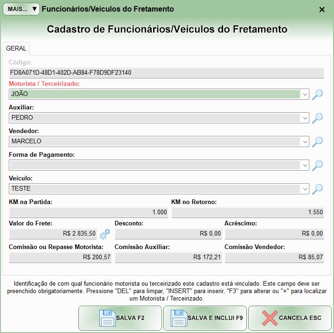Search for an Auxiliar using the magnifier
This screenshot has width=334, height=333.
click(x=317, y=118)
